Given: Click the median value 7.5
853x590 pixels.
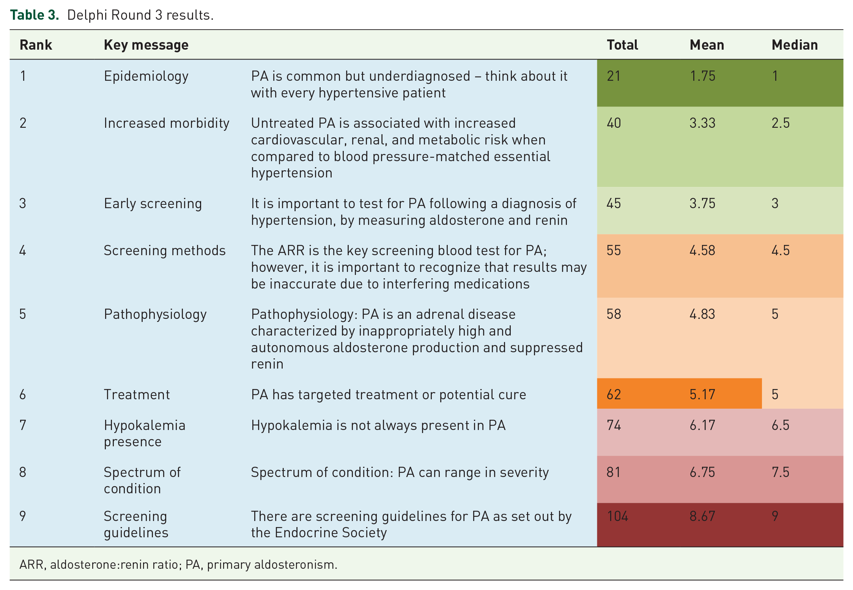Looking at the screenshot, I should tap(780, 472).
